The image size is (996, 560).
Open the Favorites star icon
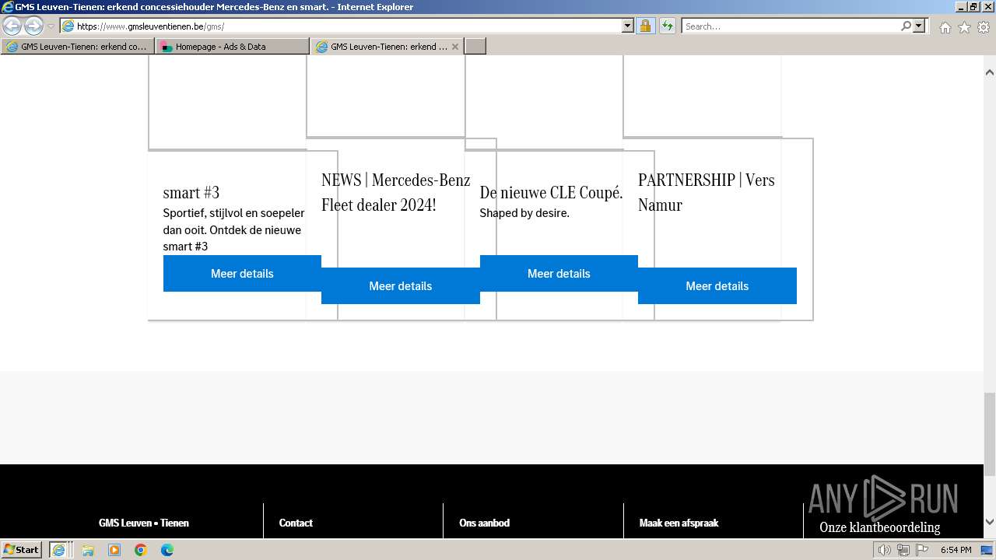(964, 27)
